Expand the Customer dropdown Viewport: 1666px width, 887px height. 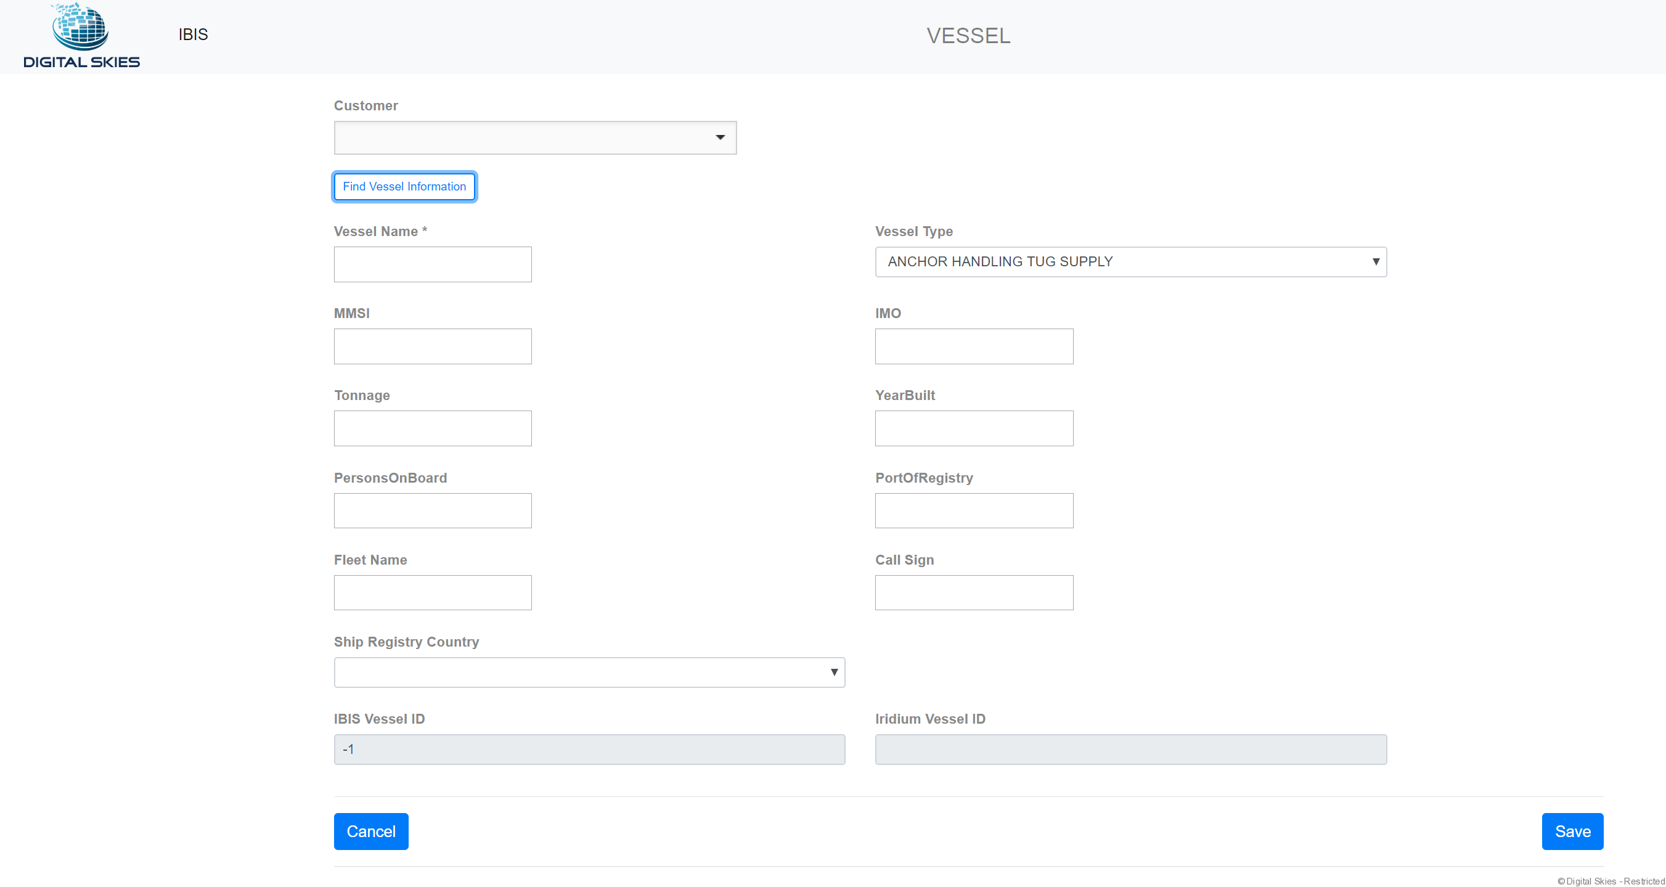[535, 137]
